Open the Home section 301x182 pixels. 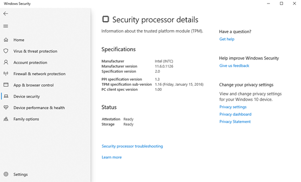(19, 40)
